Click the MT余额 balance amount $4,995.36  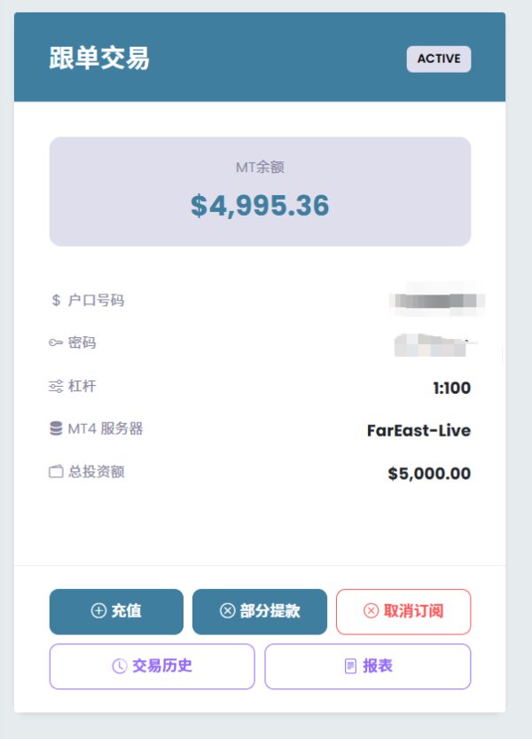[x=260, y=206]
